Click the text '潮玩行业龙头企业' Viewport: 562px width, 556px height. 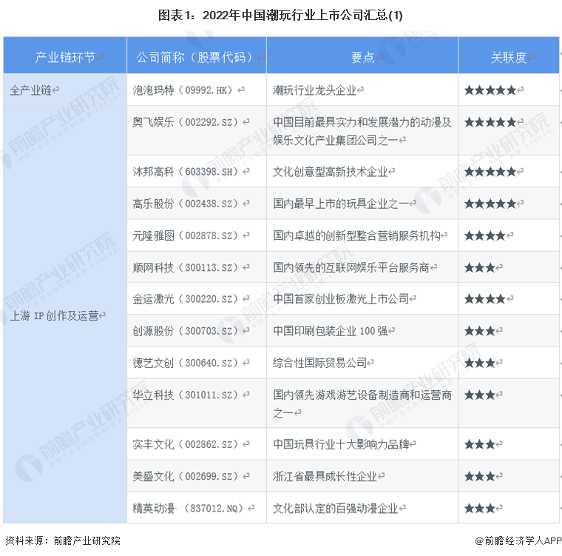[315, 90]
